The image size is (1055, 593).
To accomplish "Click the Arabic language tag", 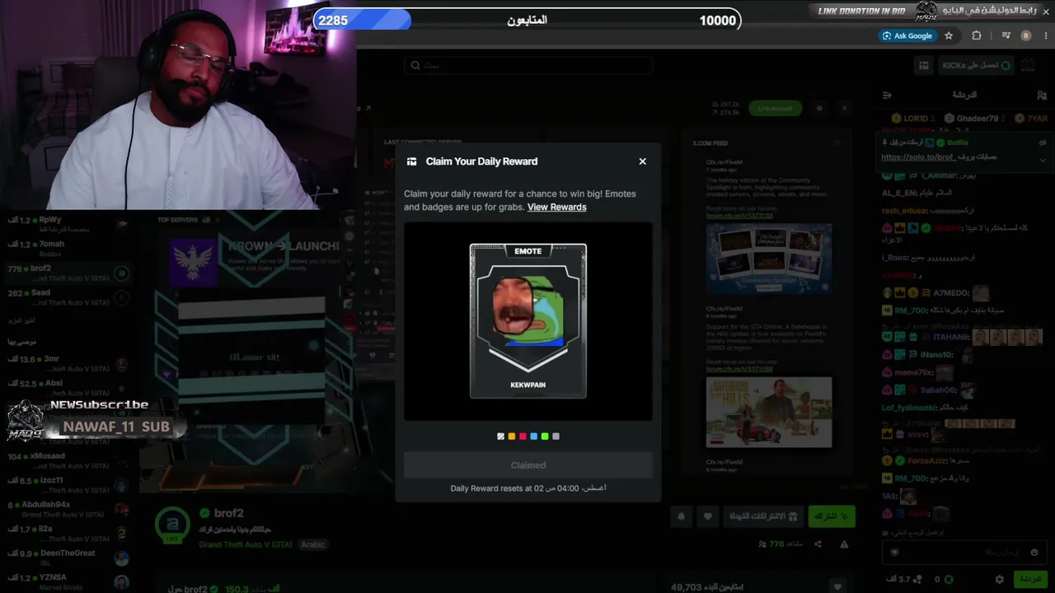I will tap(313, 544).
